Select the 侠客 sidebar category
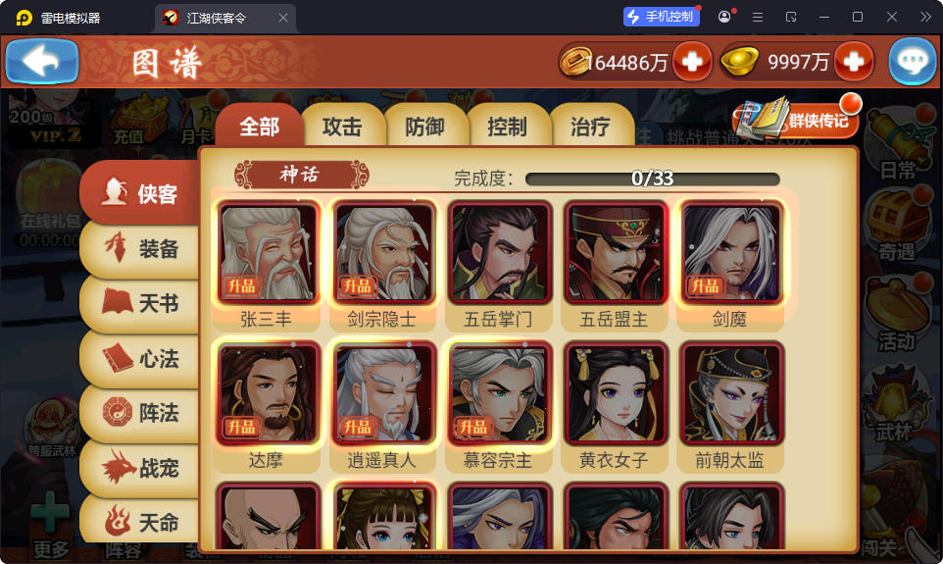The height and width of the screenshot is (564, 943). tap(140, 192)
